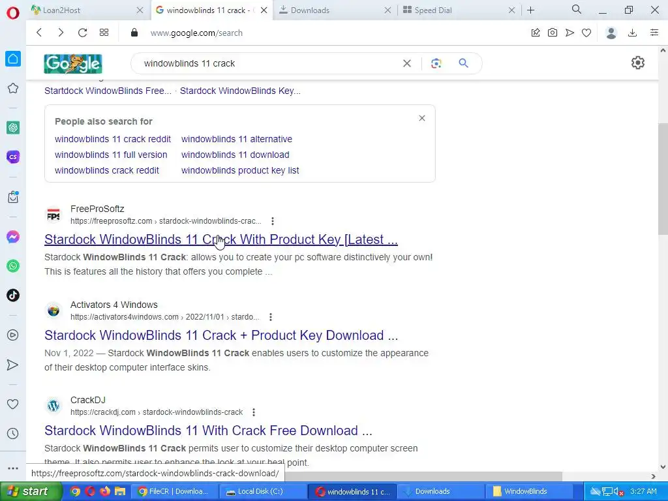Screen dimensions: 668x501
Task: Open the send/flow arrow icon in the address bar
Action: click(569, 33)
